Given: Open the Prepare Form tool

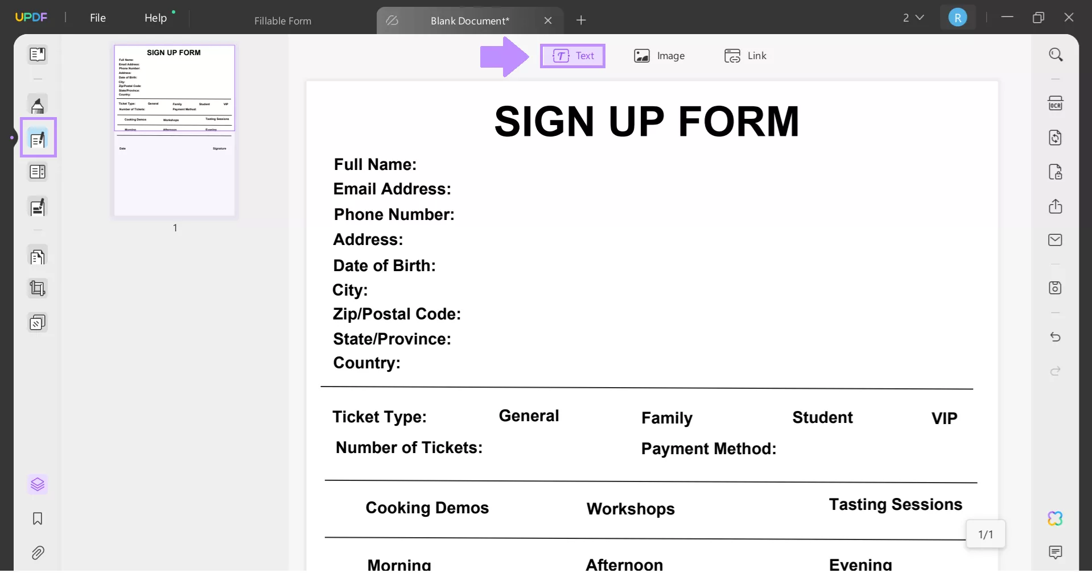Looking at the screenshot, I should tap(38, 172).
